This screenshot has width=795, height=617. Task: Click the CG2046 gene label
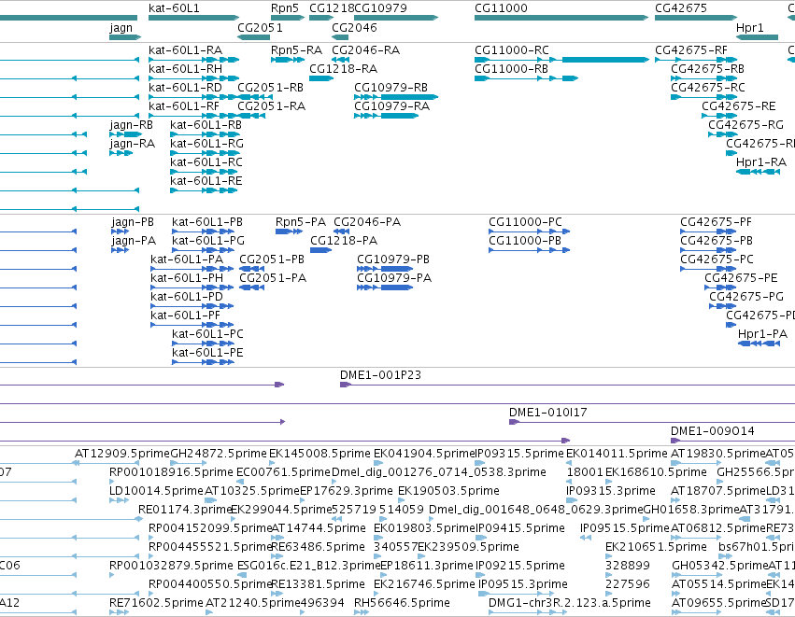click(354, 27)
